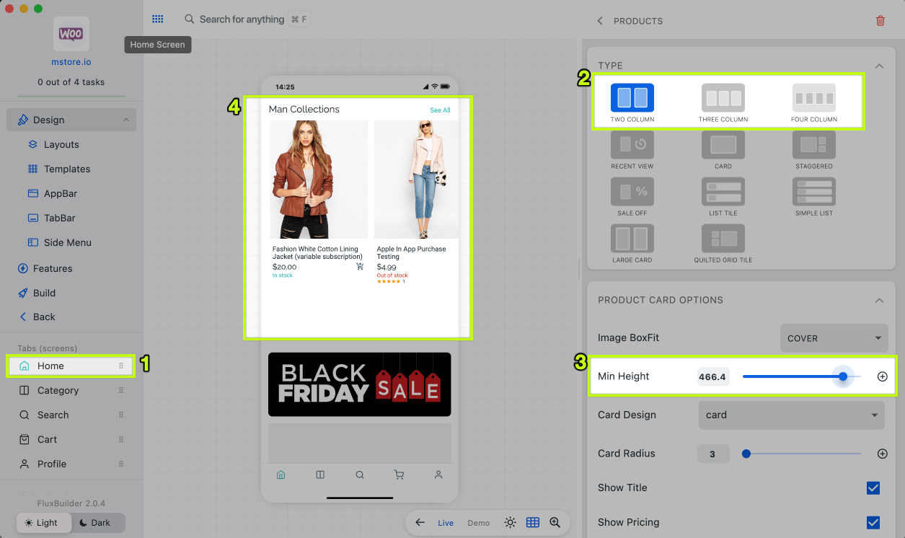
Task: Click the red trash delete icon
Action: pyautogui.click(x=880, y=21)
